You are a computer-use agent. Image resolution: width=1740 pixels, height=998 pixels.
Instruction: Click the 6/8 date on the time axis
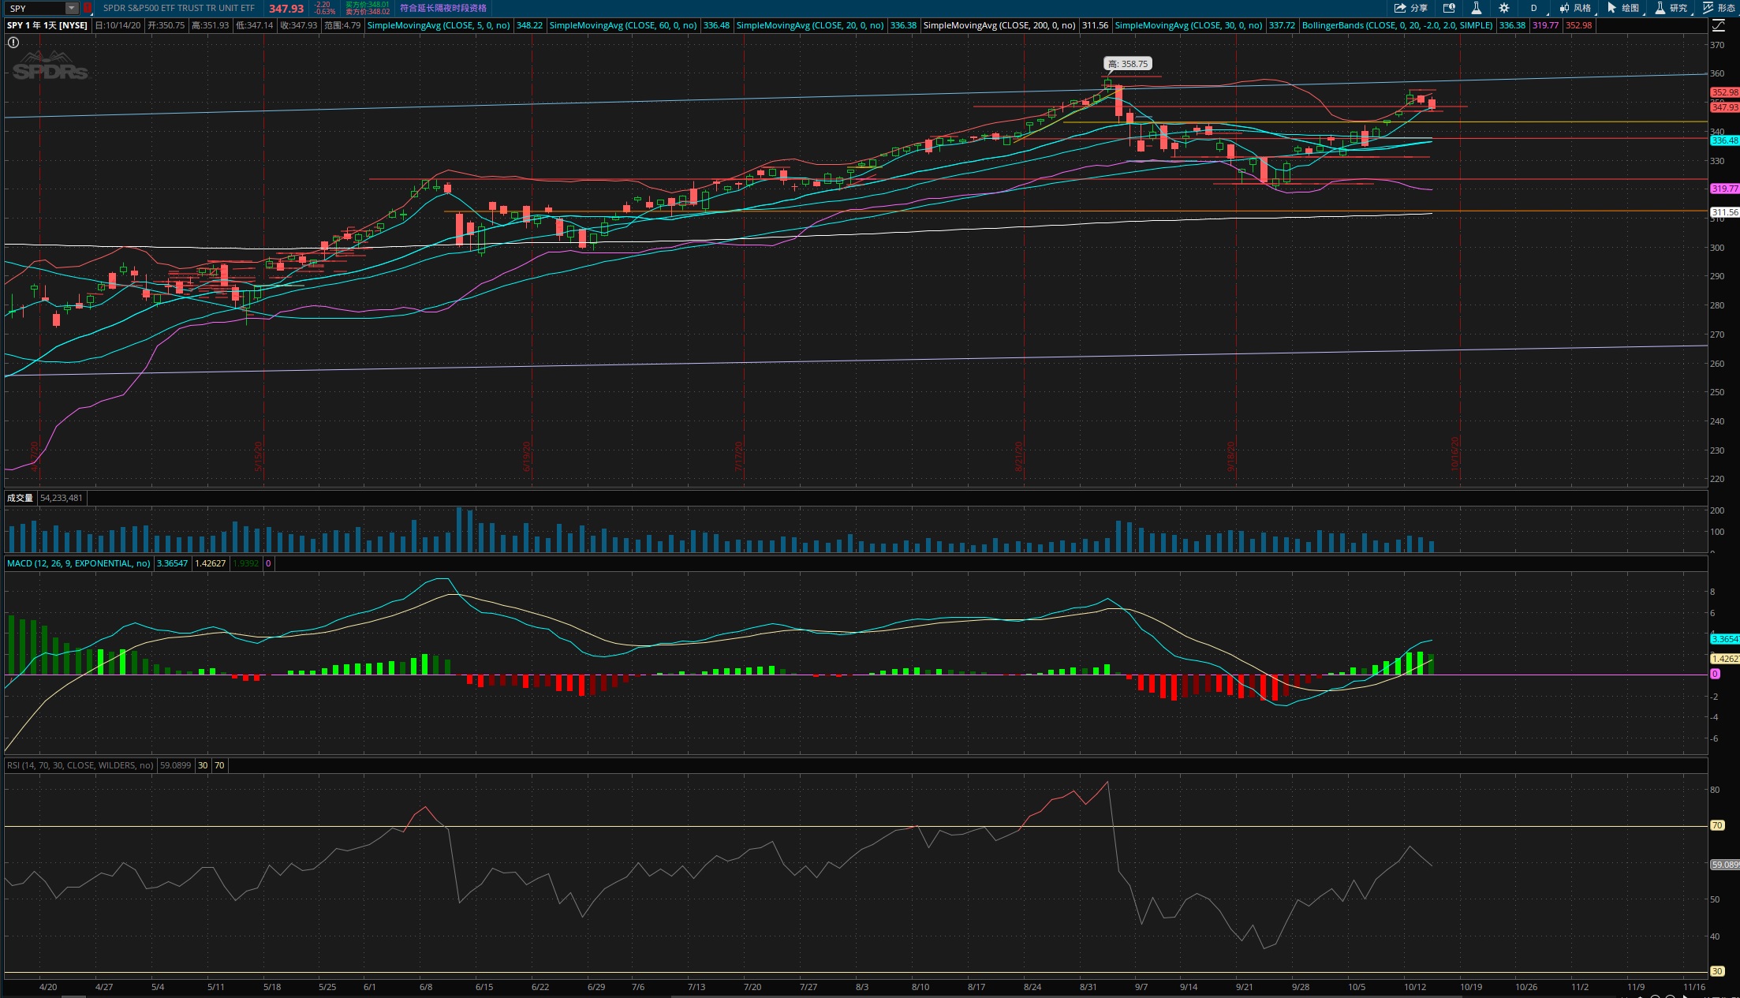[426, 987]
